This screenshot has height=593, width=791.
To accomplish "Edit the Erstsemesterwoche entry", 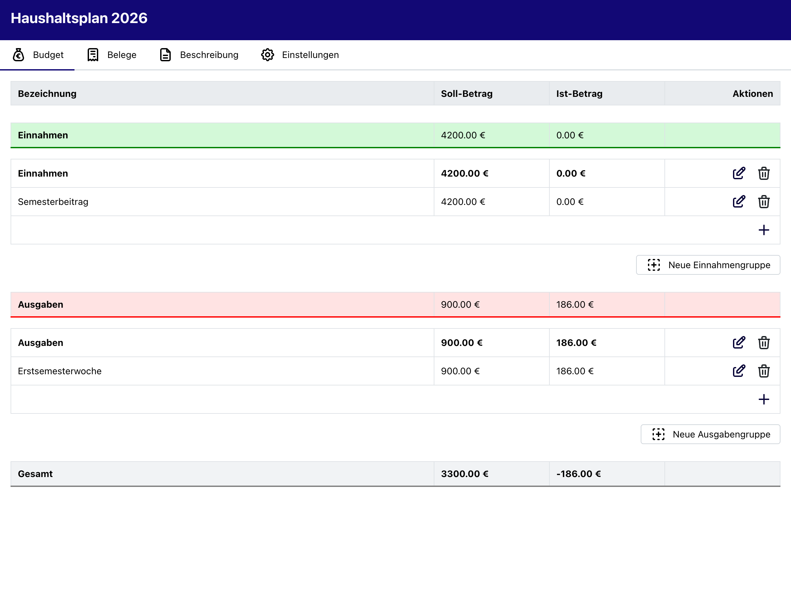I will click(739, 371).
